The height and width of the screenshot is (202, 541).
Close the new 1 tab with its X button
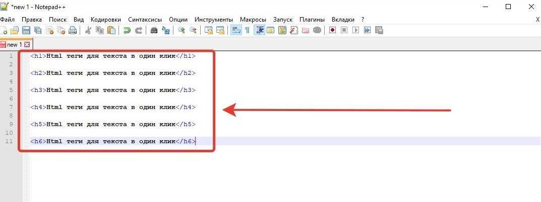pyautogui.click(x=27, y=45)
